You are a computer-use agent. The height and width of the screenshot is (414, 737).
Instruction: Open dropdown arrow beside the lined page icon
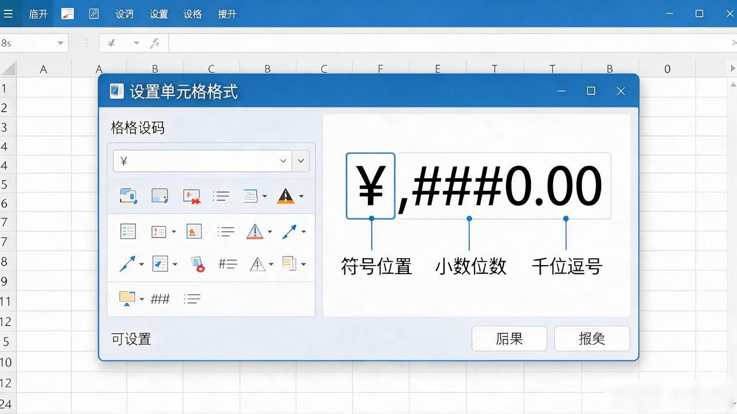click(264, 196)
